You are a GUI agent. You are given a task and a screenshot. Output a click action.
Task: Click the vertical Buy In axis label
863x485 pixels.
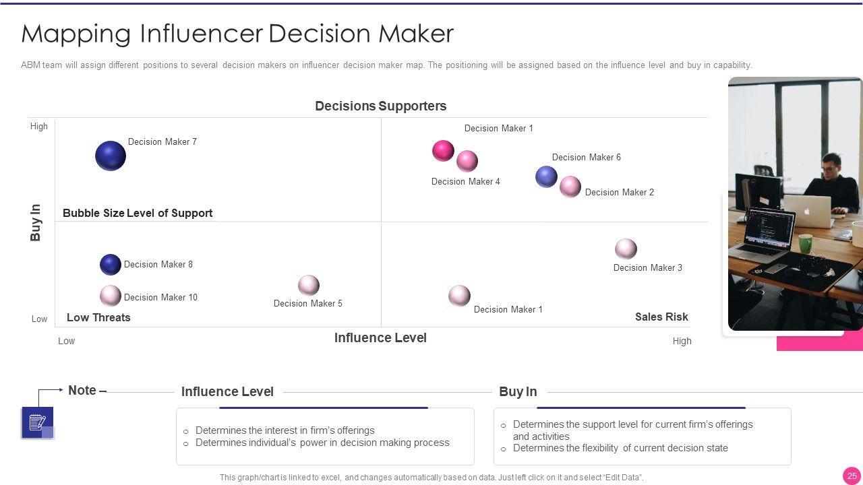tap(36, 222)
